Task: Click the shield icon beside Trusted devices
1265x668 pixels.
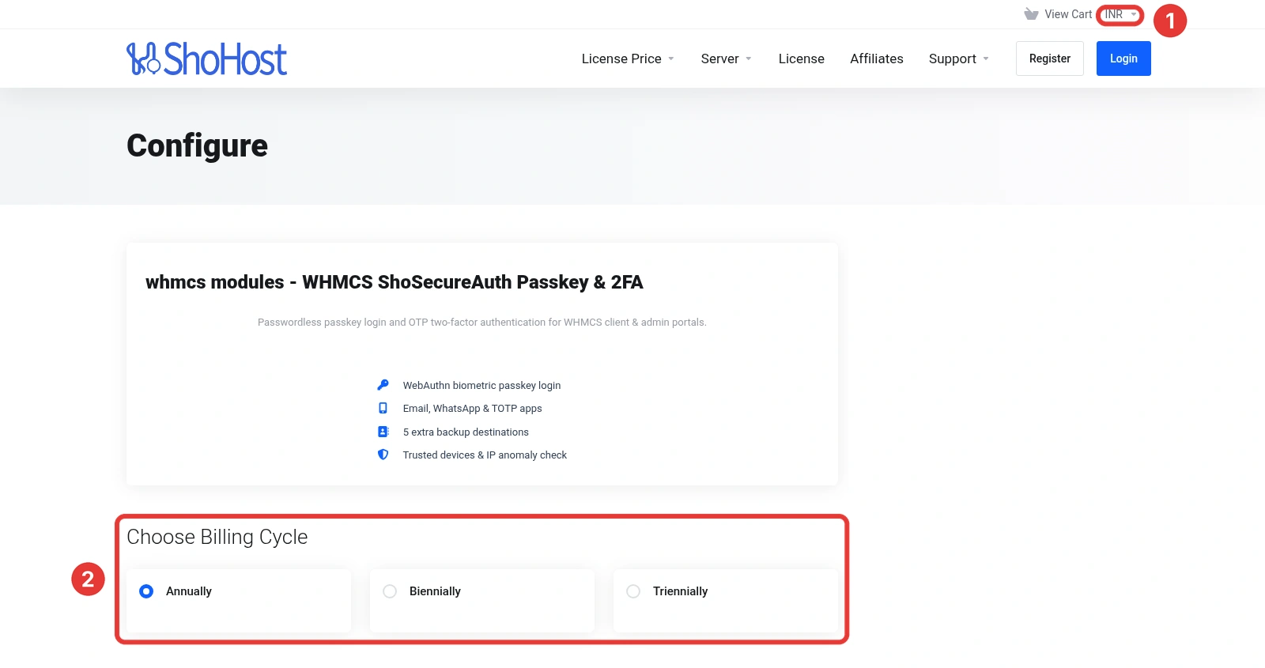Action: point(383,455)
